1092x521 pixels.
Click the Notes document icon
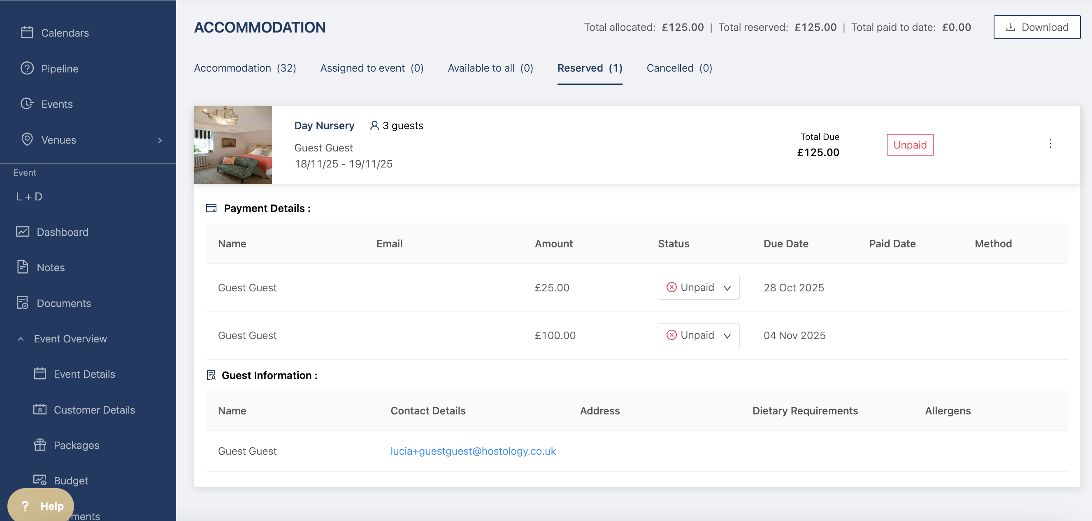(x=23, y=267)
